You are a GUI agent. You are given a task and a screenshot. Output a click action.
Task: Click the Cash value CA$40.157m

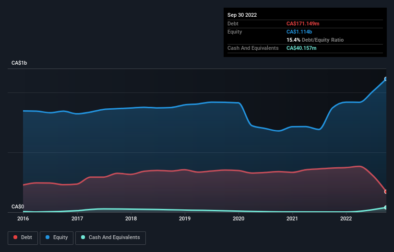(301, 48)
